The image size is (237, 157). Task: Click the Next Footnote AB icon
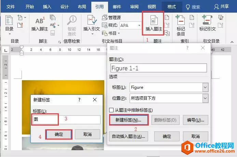pos(53,25)
